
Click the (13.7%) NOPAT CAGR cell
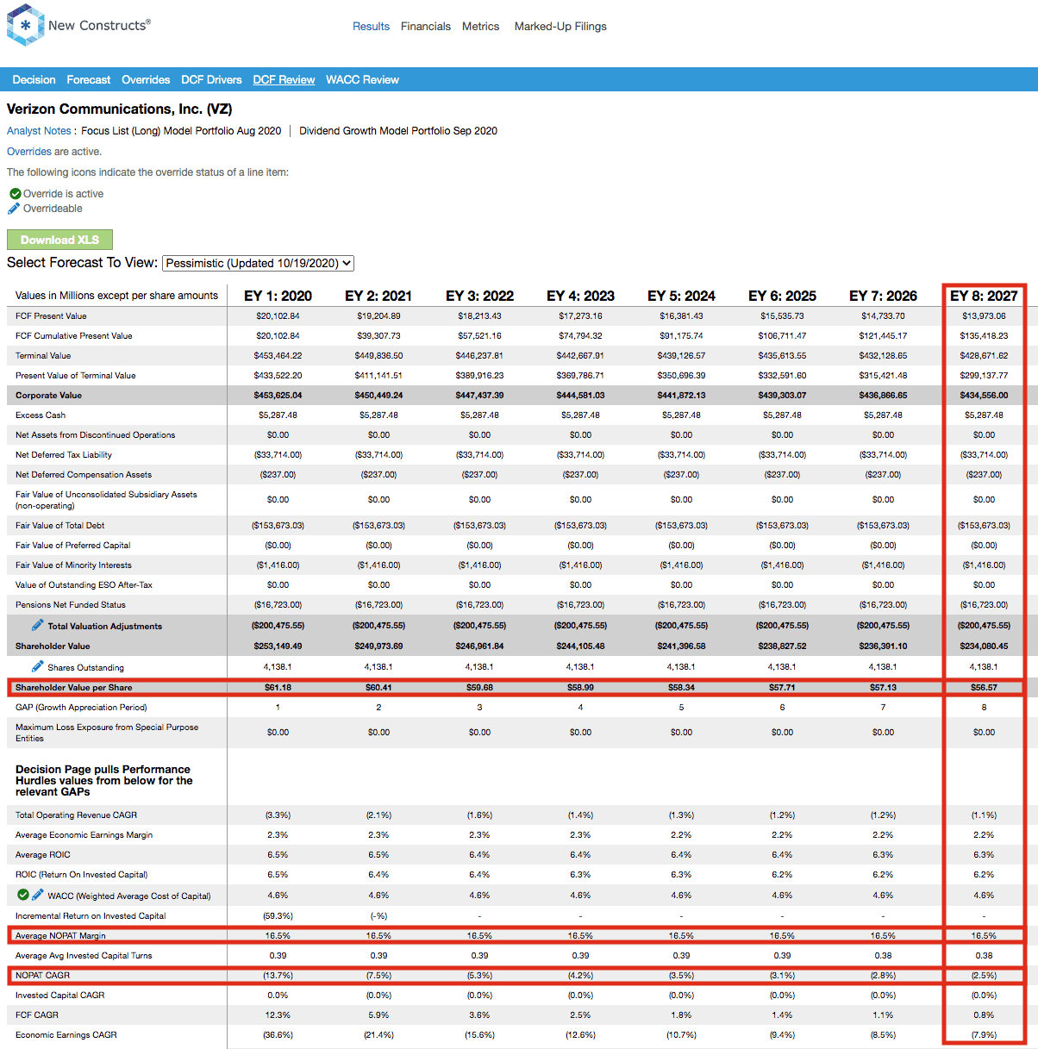click(x=278, y=976)
